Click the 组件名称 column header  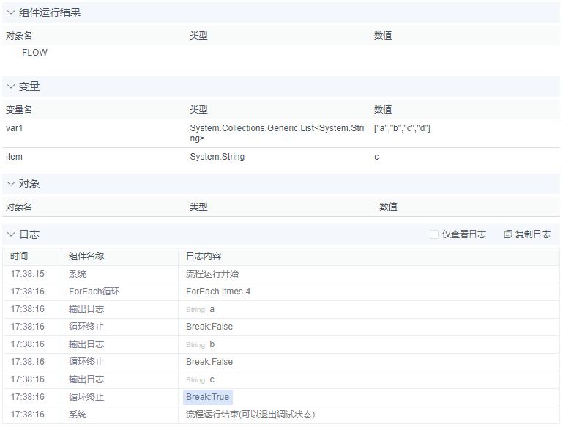[86, 256]
